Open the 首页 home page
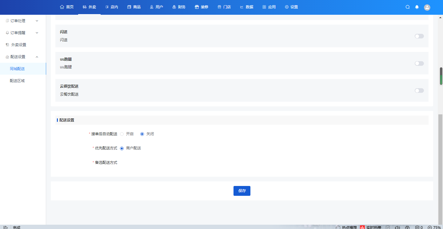Screen dimensions: 443x229 67,7
